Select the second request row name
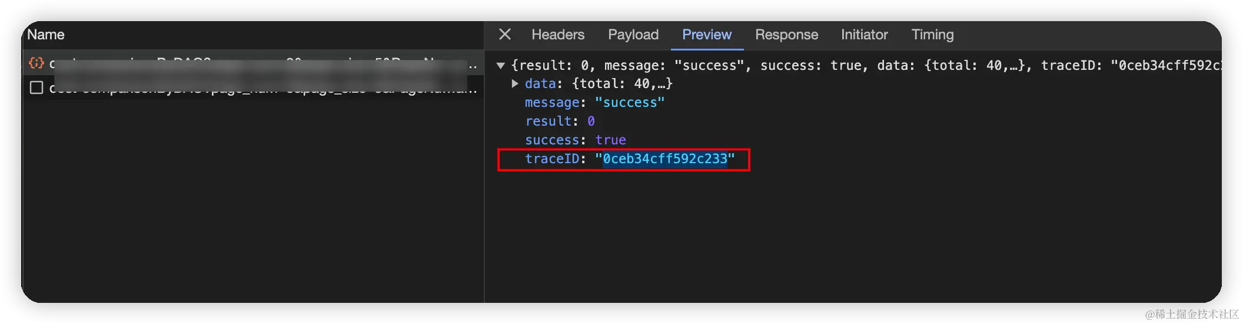The height and width of the screenshot is (324, 1243). (x=263, y=88)
